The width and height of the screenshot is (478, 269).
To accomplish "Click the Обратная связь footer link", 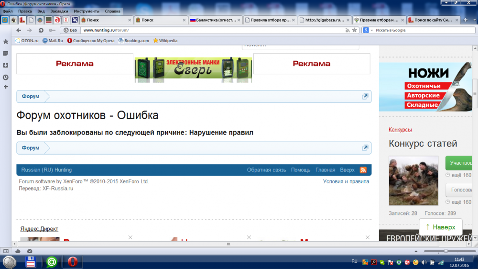I will 266,170.
